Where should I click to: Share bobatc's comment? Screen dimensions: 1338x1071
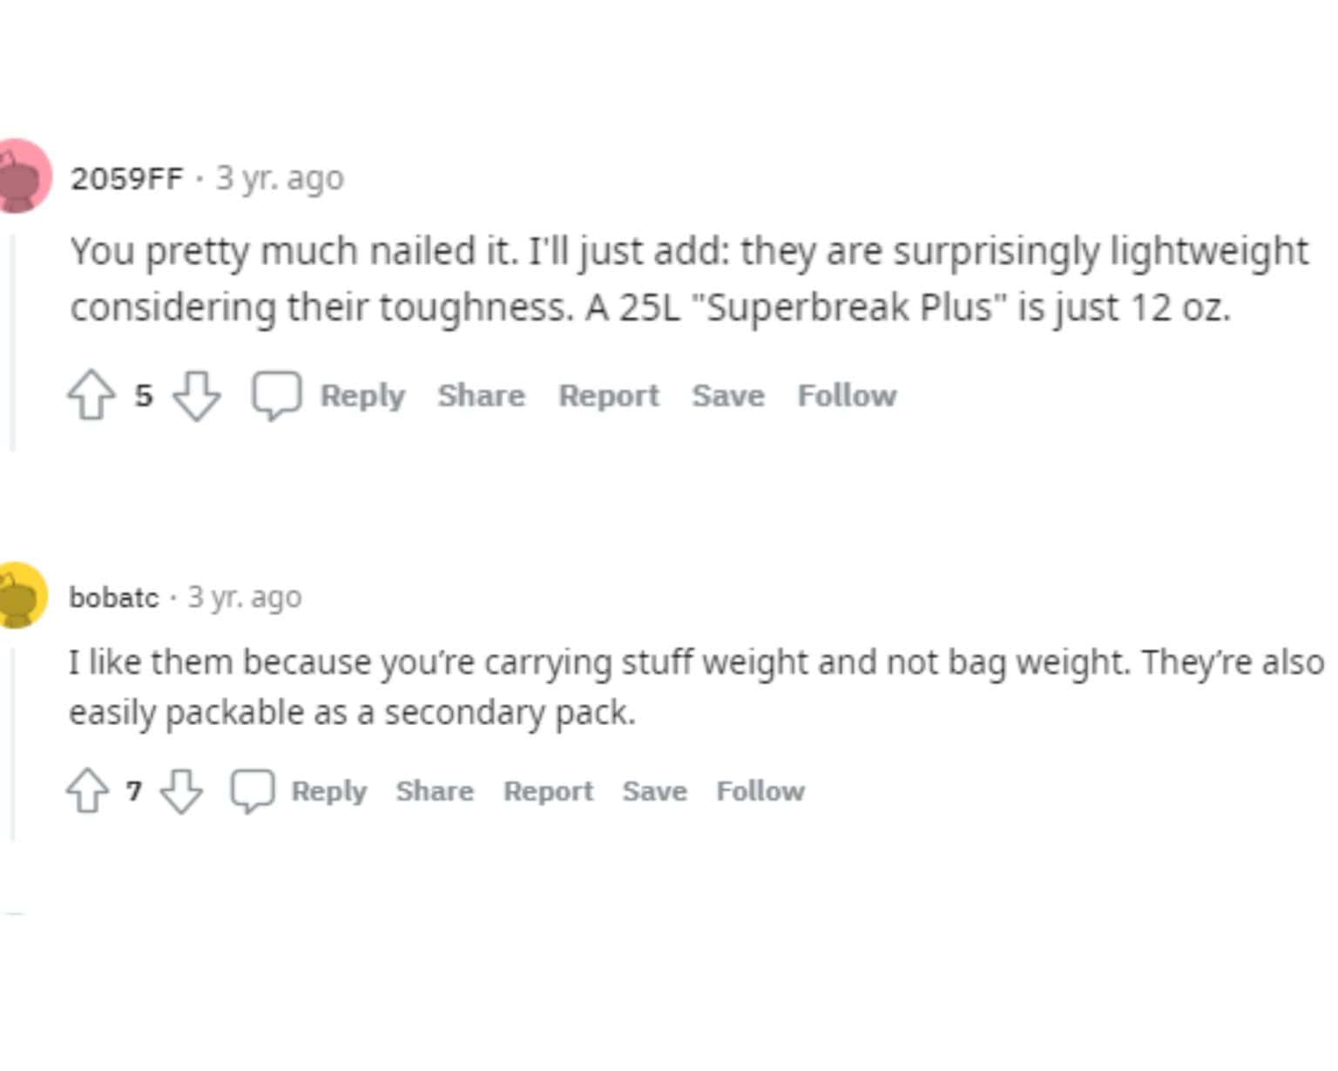435,790
